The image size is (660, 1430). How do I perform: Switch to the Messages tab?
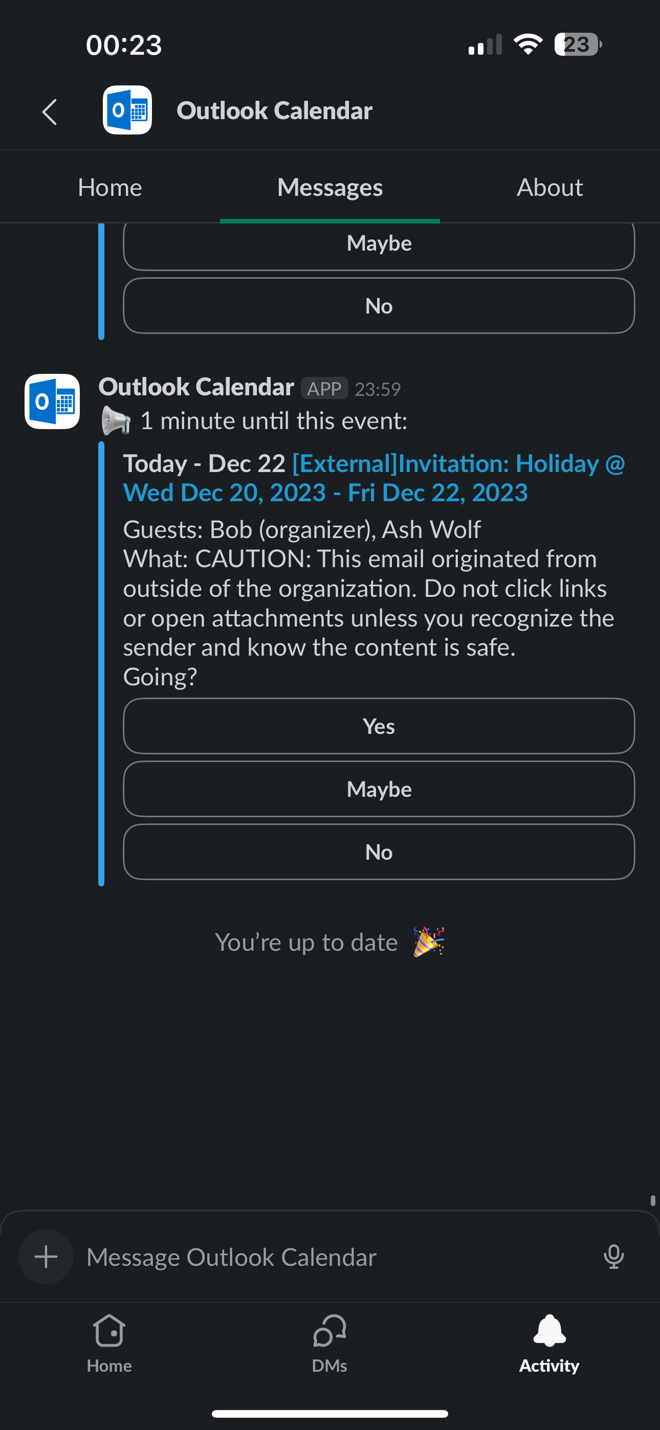tap(330, 188)
